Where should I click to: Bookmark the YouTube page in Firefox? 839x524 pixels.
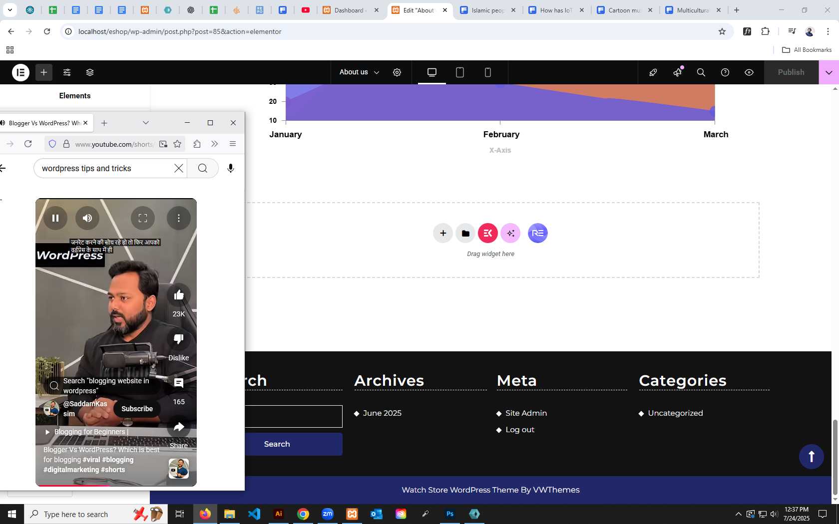(177, 144)
